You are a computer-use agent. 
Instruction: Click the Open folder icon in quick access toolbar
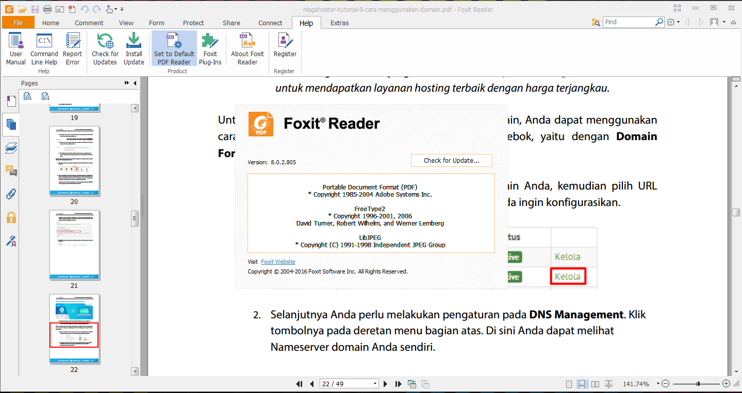(22, 9)
